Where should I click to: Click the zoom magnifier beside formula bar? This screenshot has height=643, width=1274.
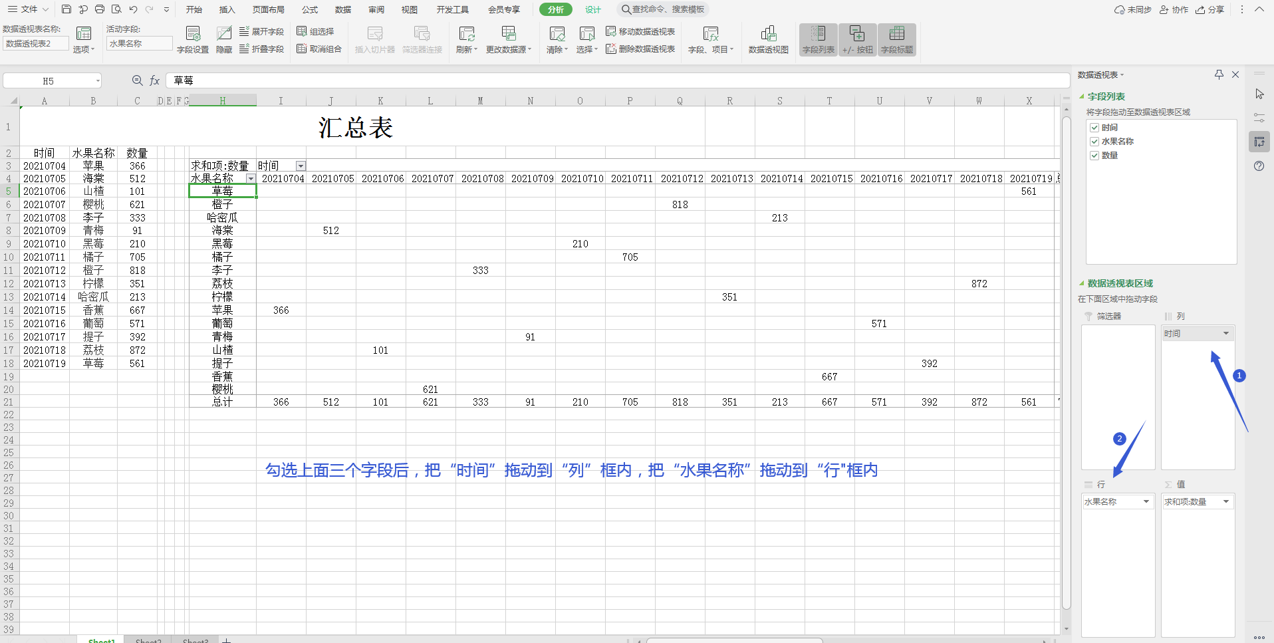(x=138, y=80)
